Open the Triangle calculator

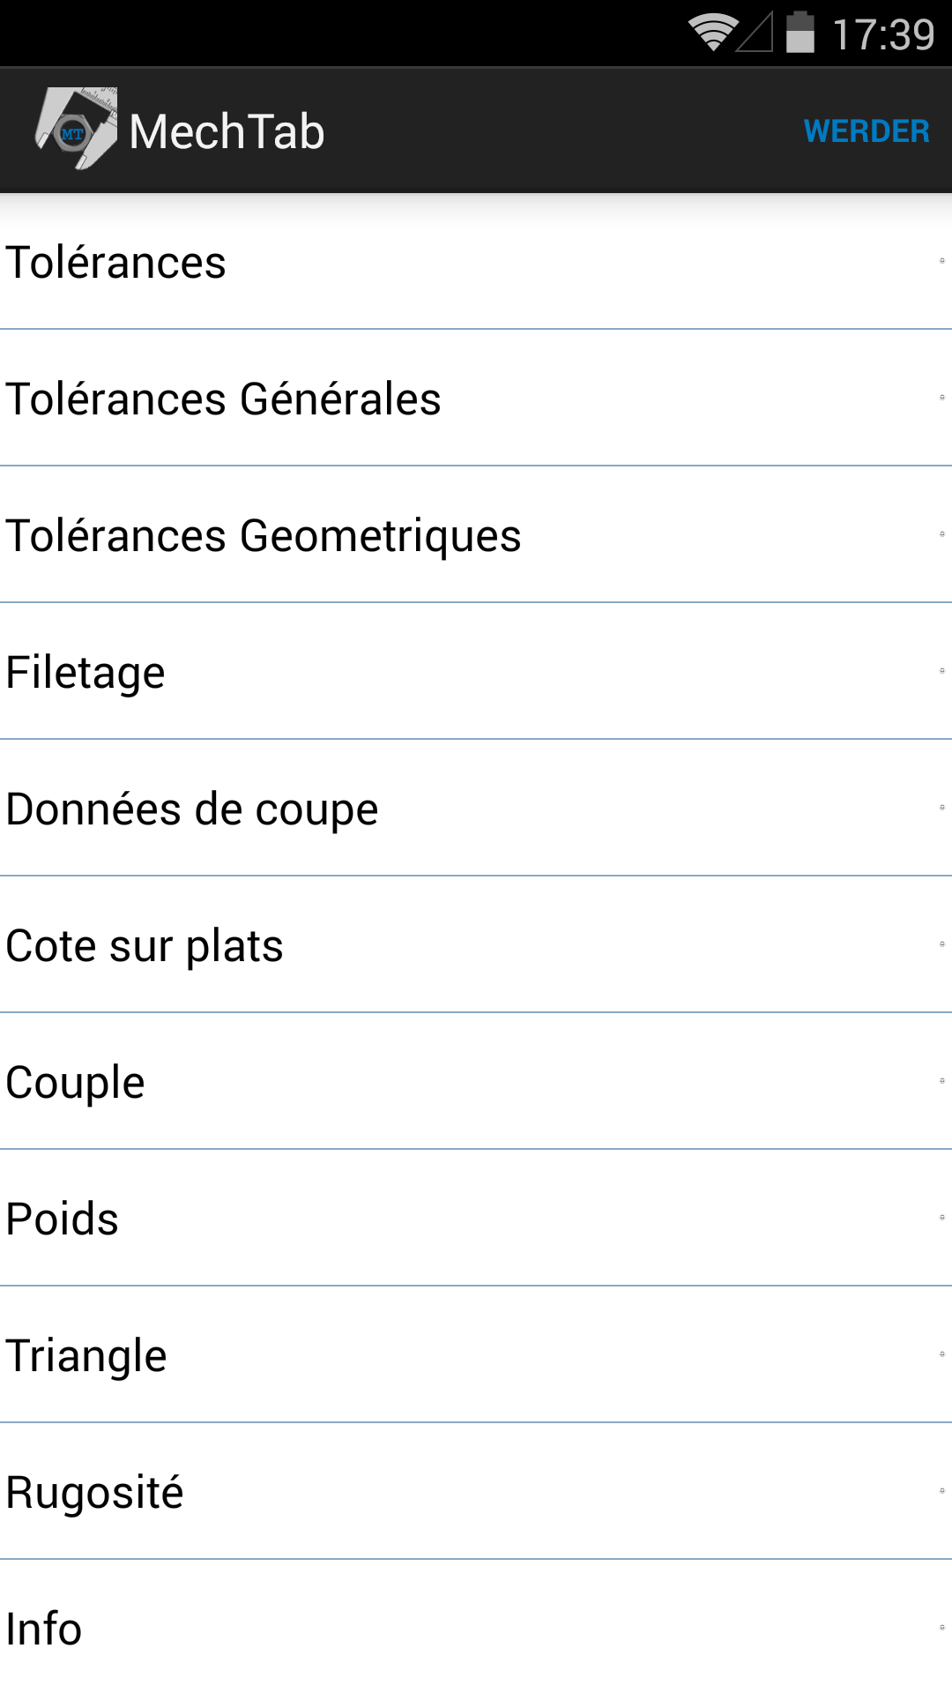click(x=476, y=1354)
